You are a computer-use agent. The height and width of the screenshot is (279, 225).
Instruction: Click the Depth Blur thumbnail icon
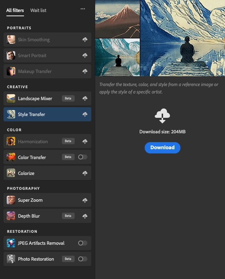pos(11,216)
